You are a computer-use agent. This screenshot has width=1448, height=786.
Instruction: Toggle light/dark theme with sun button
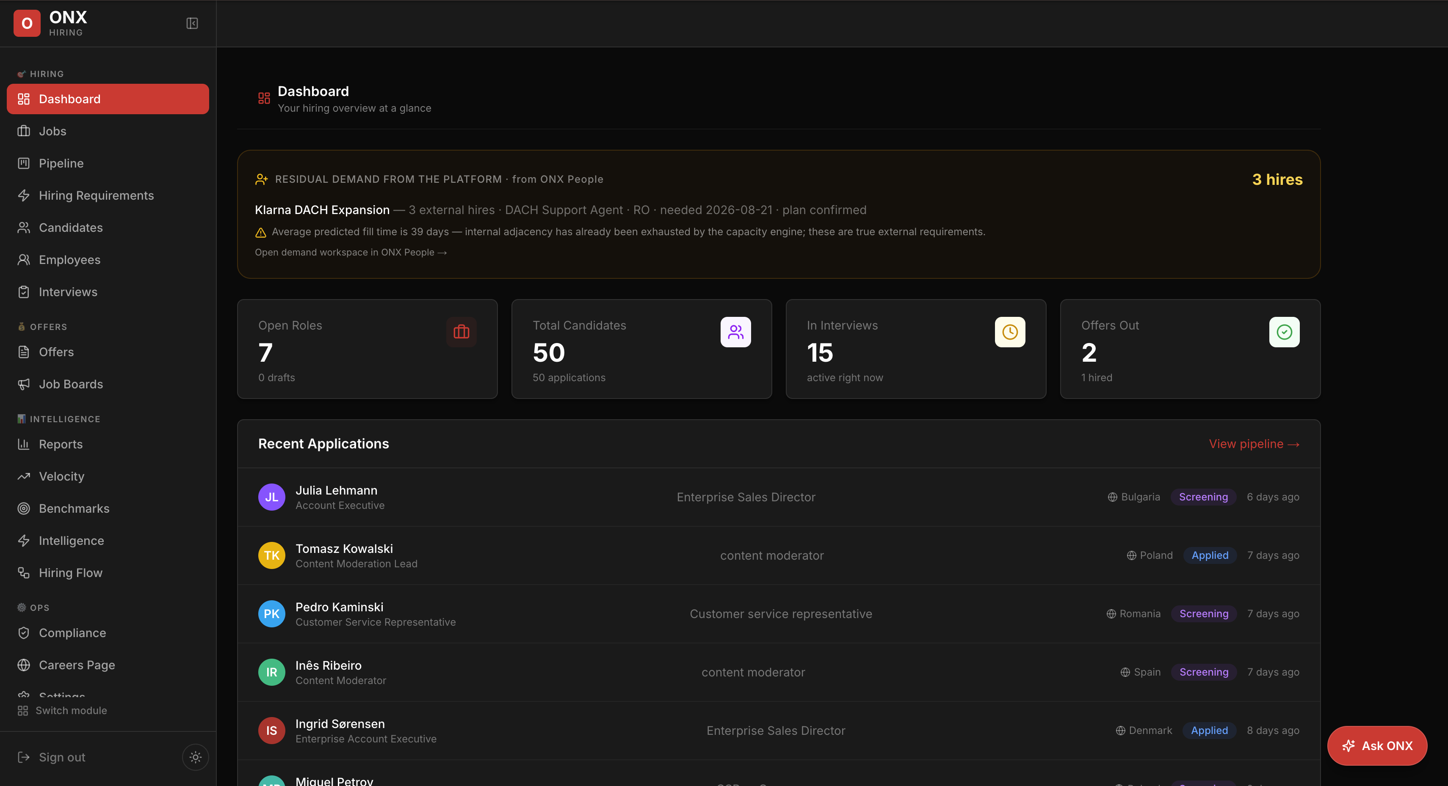[x=196, y=757]
